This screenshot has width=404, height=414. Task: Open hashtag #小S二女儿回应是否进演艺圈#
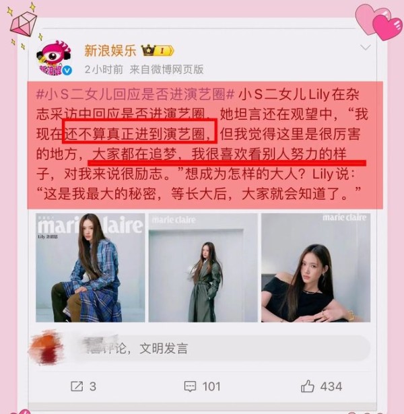pos(135,94)
